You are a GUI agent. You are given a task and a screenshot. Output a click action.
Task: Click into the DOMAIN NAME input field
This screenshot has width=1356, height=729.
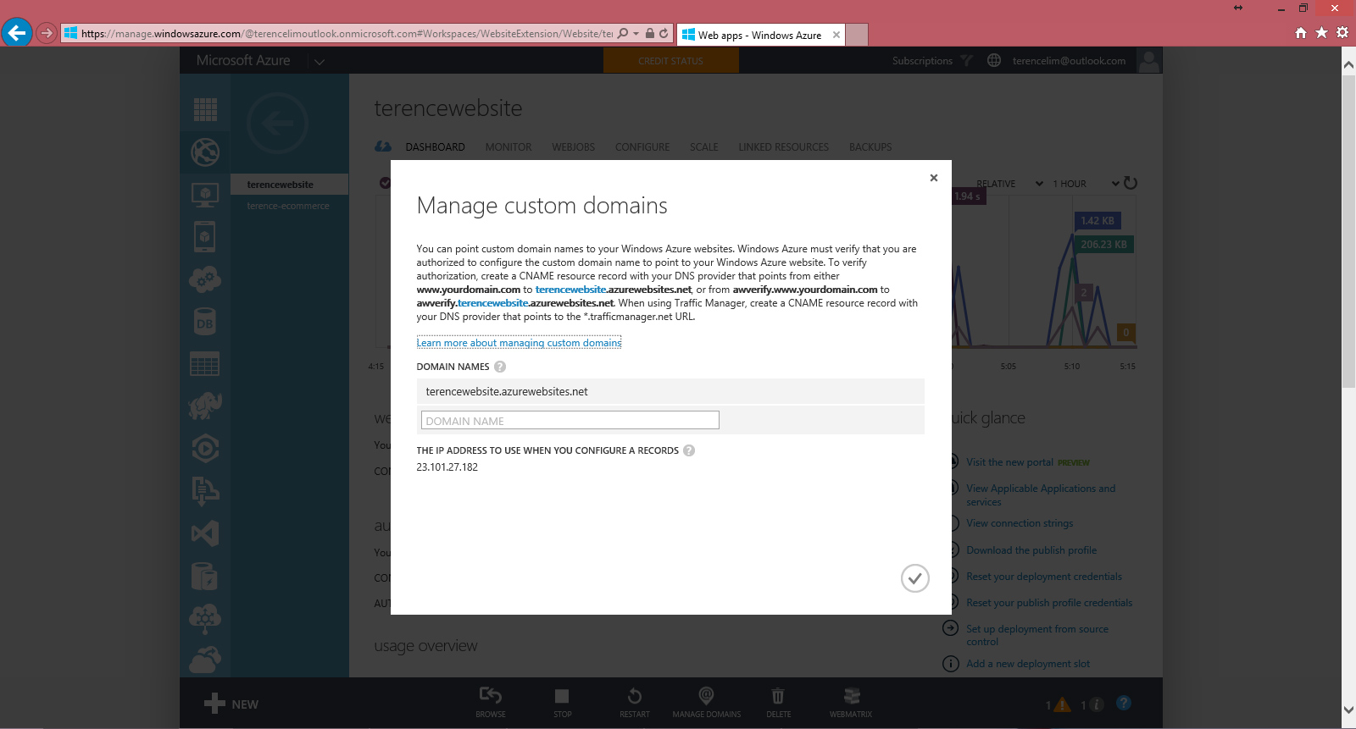[x=570, y=420]
